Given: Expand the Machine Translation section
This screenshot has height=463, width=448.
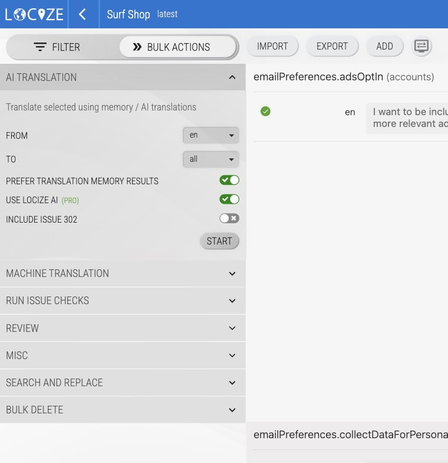Looking at the screenshot, I should (122, 273).
